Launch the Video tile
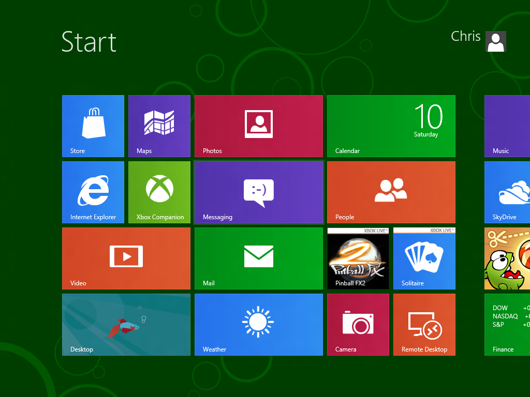The image size is (530, 397). click(x=126, y=258)
